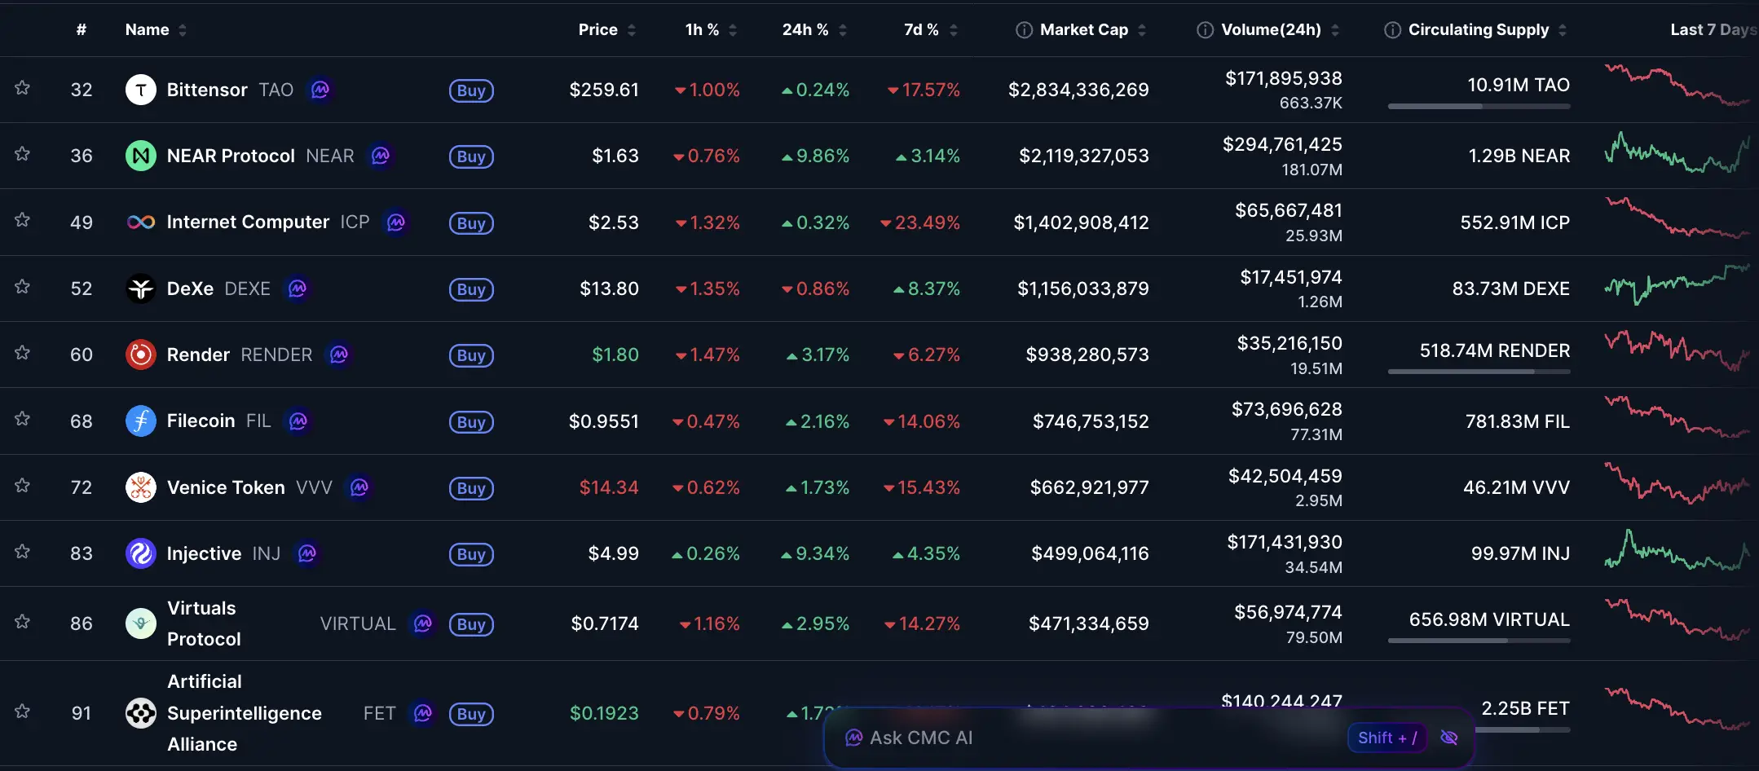
Task: Open CMC AI badge next to TAO
Action: (320, 90)
